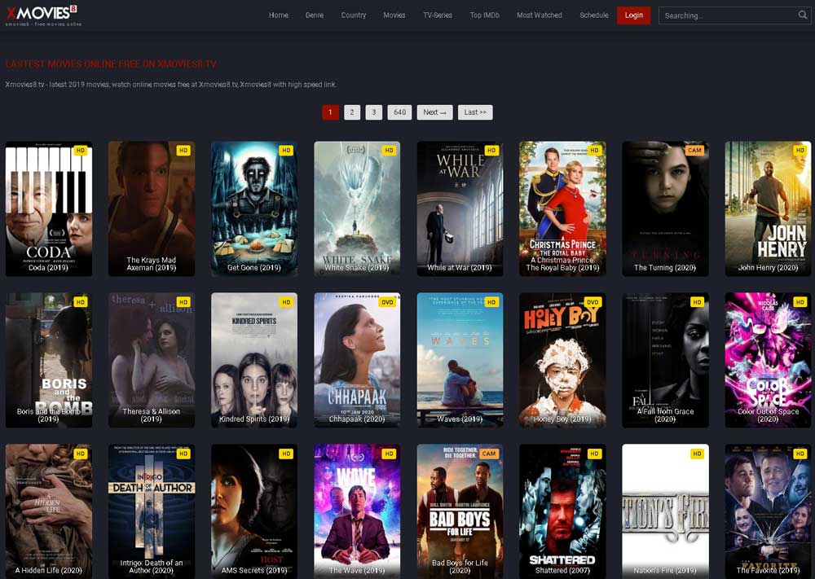Open the Genre menu

point(315,15)
